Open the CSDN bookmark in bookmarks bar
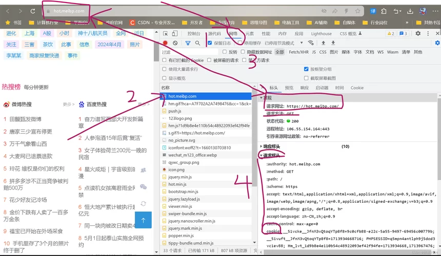 152,23
